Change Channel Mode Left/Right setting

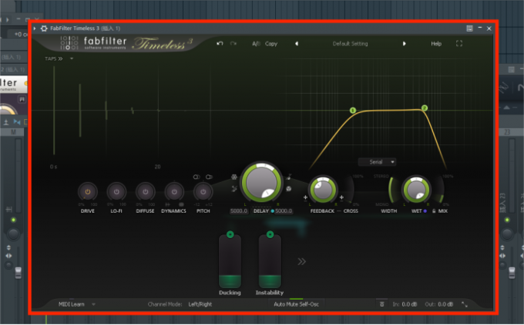coord(200,304)
